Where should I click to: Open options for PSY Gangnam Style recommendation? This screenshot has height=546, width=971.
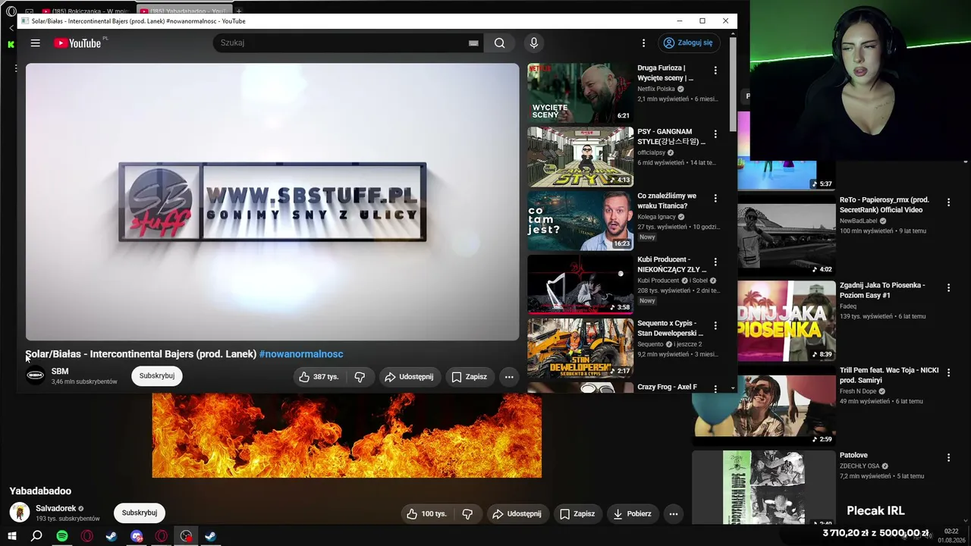click(715, 134)
